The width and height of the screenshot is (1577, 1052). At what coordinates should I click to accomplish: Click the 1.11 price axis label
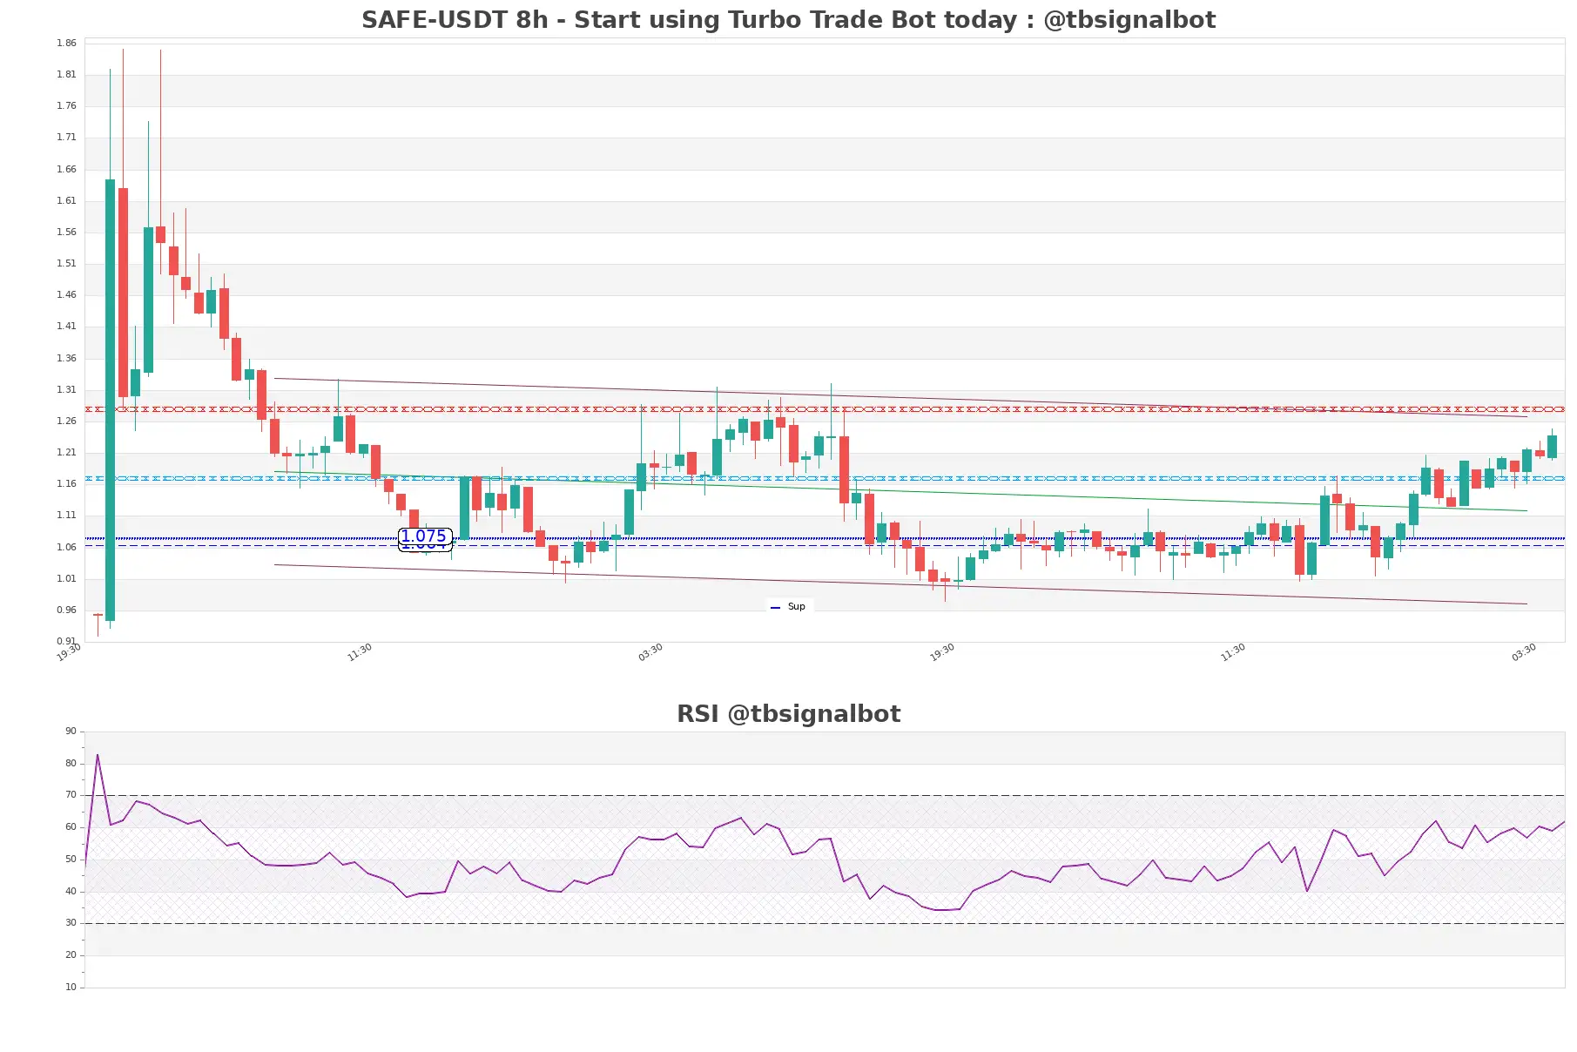tap(66, 516)
